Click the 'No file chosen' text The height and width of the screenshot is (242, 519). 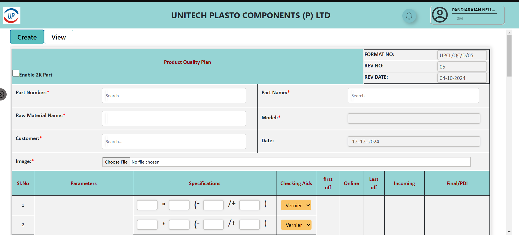pos(145,162)
